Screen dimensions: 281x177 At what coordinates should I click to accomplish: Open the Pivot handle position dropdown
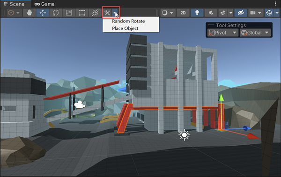[x=223, y=33]
